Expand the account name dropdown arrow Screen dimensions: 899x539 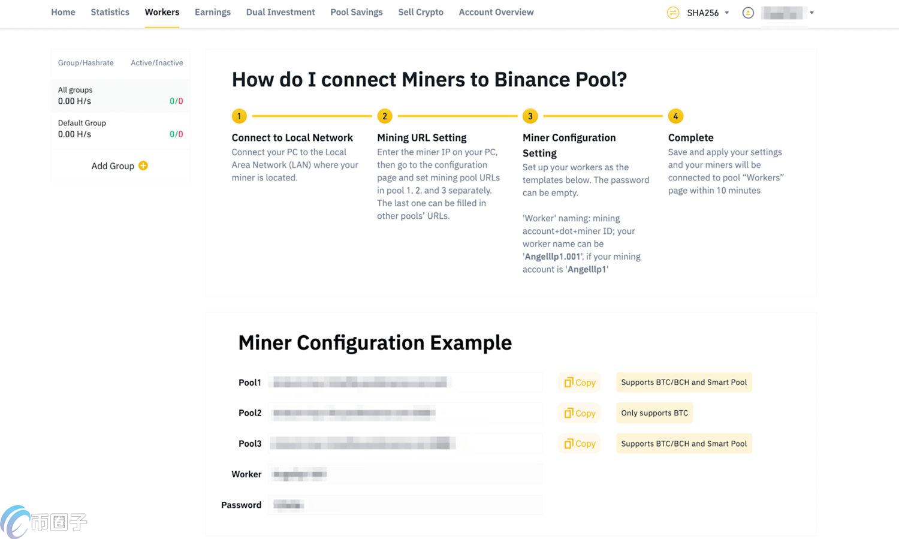[811, 13]
